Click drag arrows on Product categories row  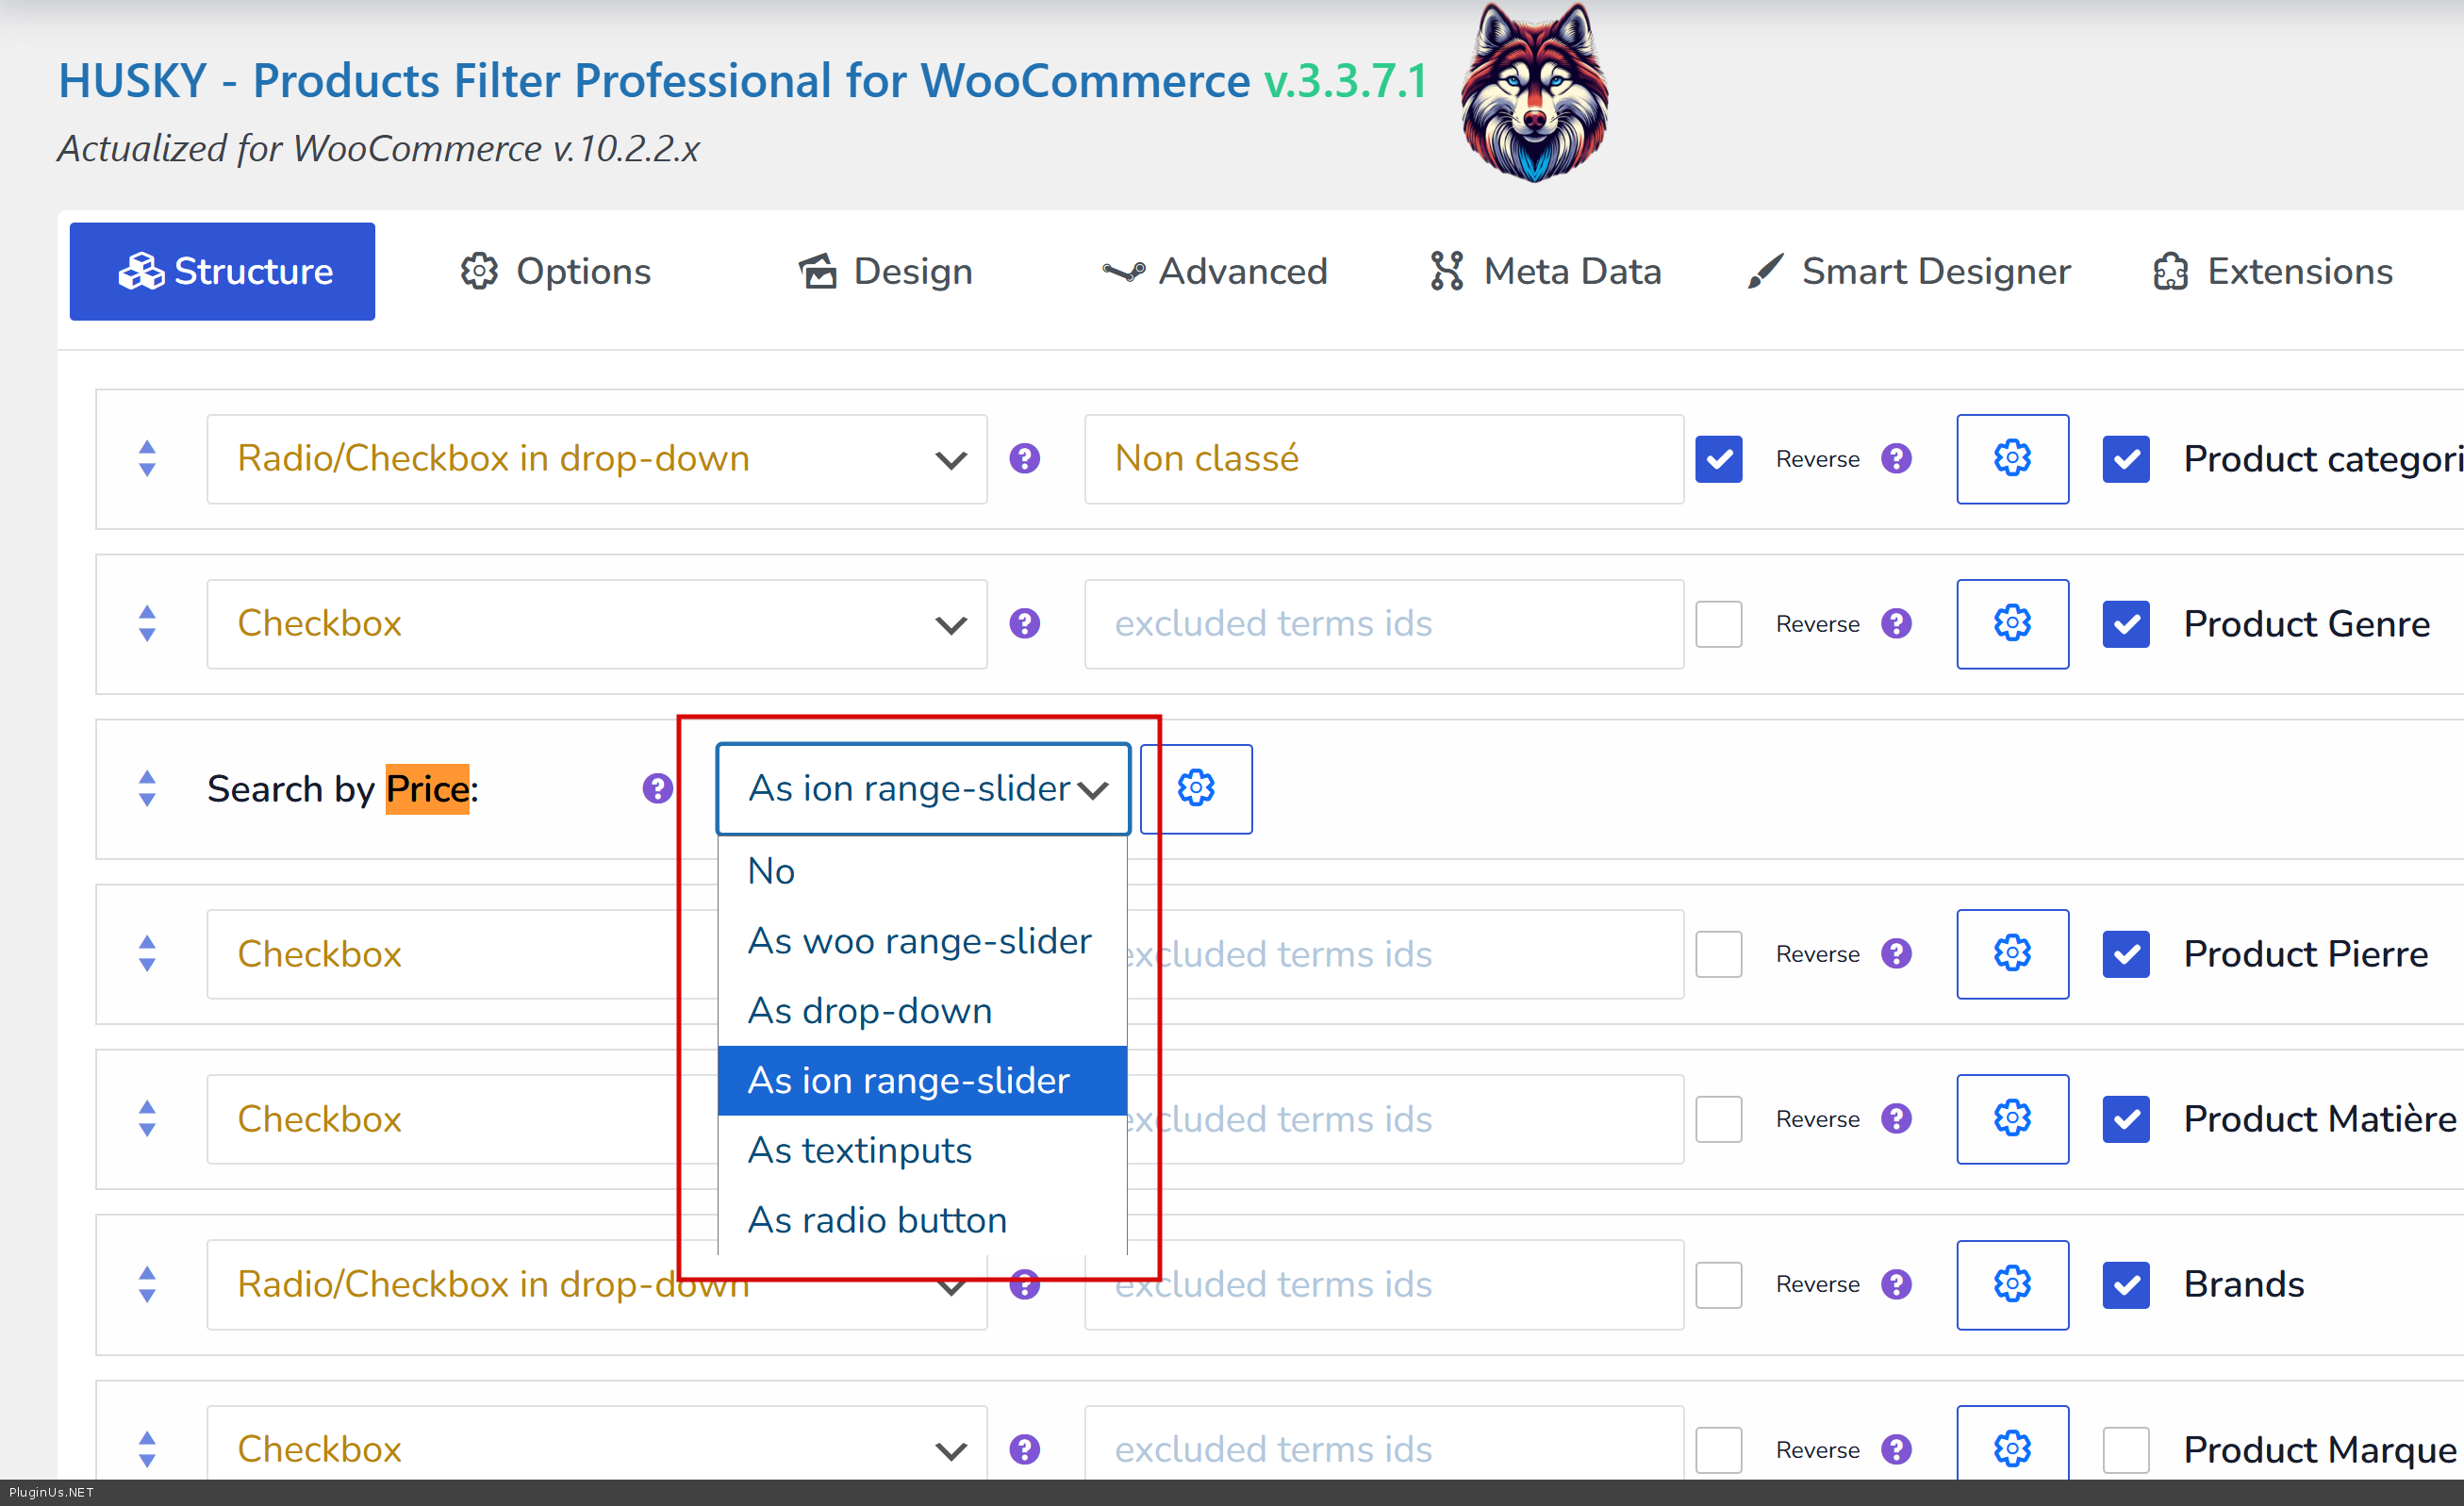(x=147, y=458)
